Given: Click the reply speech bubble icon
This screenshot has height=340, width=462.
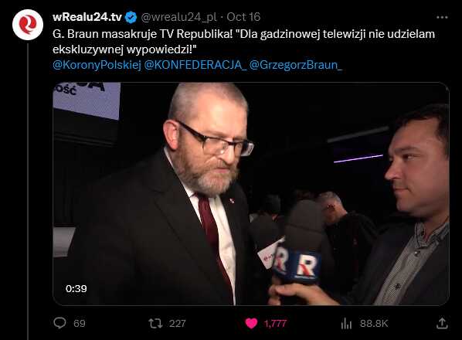Looking at the screenshot, I should pos(59,323).
